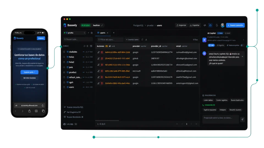Click the Buscar tabla search field

[78, 39]
